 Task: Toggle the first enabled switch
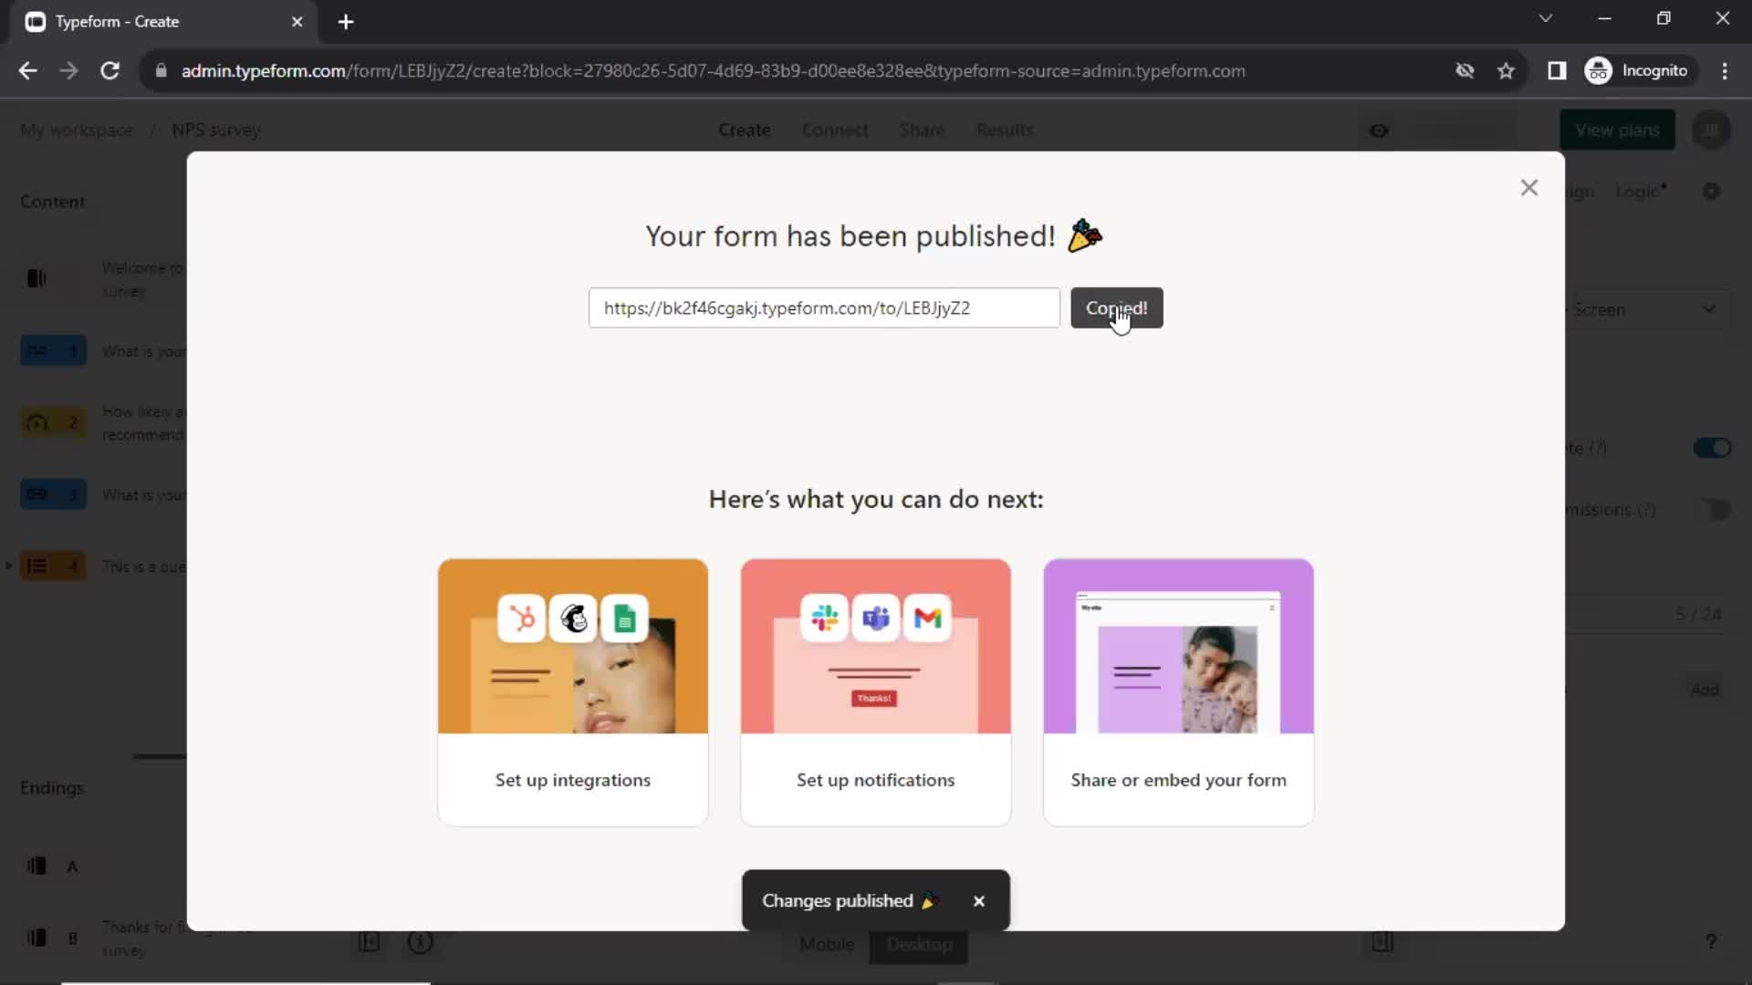click(1712, 448)
